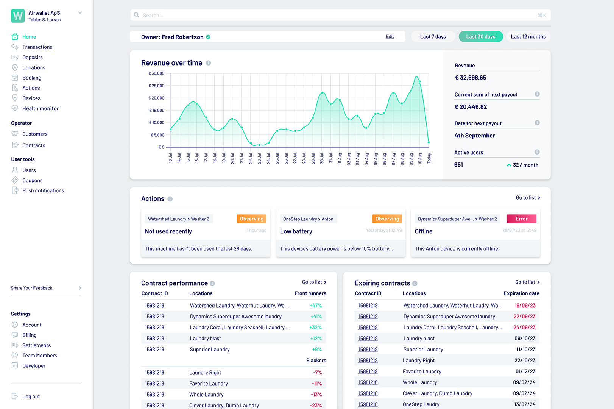This screenshot has height=409, width=614.
Task: Expand the Airwallet ApS account dropdown
Action: tap(80, 13)
